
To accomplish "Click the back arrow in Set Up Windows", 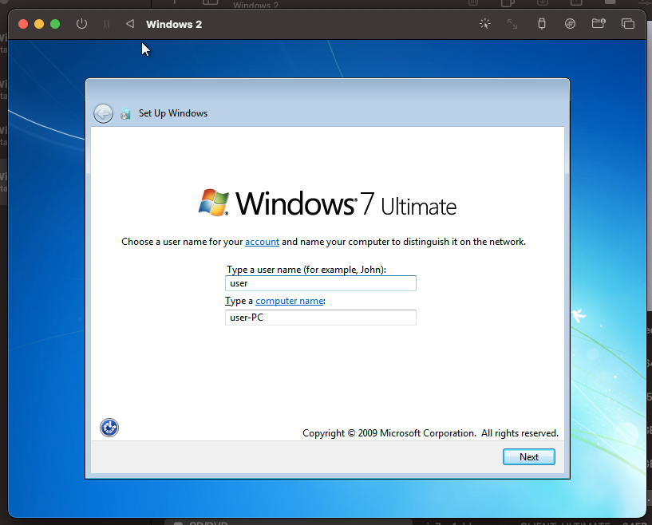I will click(x=103, y=113).
